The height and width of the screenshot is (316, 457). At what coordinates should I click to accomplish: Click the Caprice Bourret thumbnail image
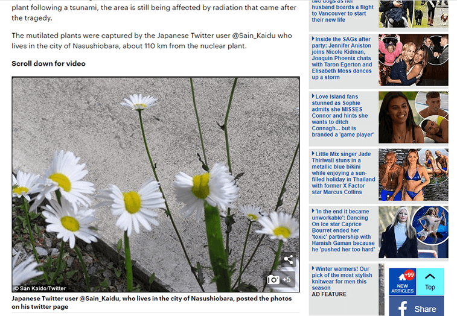tap(413, 232)
